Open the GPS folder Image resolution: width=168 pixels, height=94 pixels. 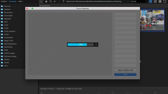(x=6, y=22)
